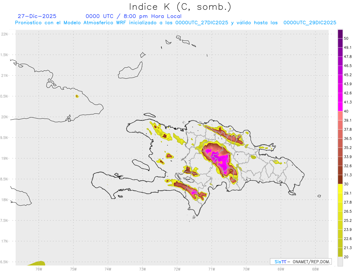Click the color bar label '22.6'
This screenshot has height=273, width=354.
tap(348, 239)
